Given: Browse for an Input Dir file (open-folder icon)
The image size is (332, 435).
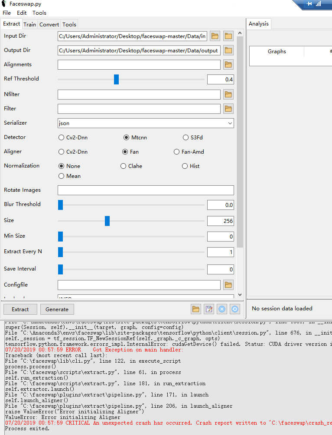Looking at the screenshot, I should 215,36.
